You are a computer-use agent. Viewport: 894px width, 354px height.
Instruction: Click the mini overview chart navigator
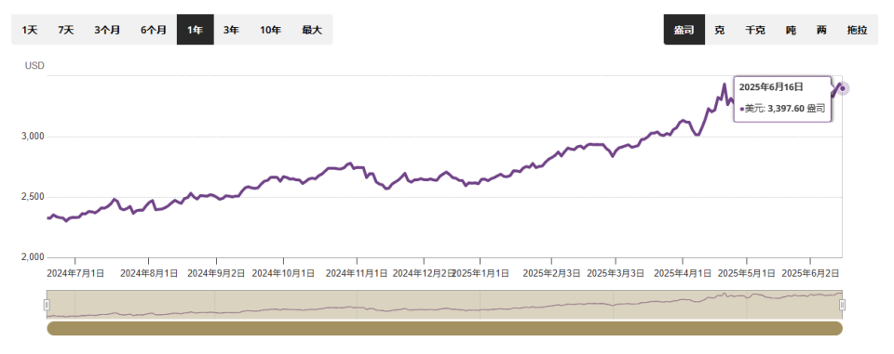click(445, 305)
